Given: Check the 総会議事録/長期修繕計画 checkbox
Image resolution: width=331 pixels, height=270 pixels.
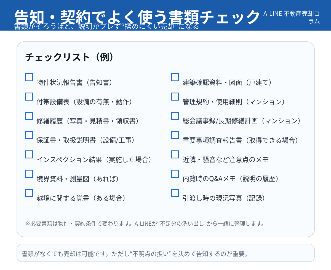Looking at the screenshot, I should tap(175, 116).
